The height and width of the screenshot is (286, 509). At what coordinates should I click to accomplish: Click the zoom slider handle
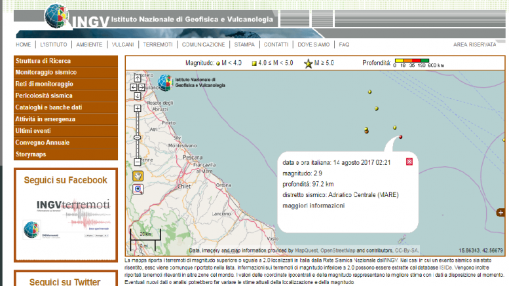(x=137, y=137)
